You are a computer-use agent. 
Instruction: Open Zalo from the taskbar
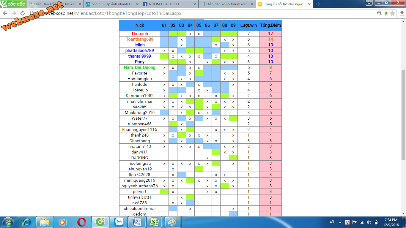[118, 222]
